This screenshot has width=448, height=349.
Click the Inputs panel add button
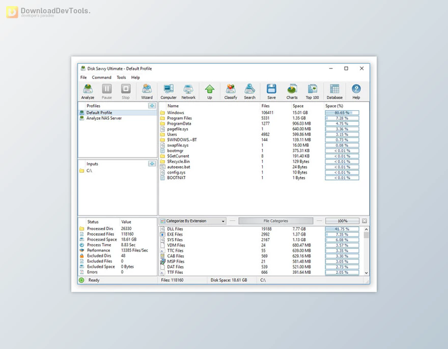click(152, 163)
